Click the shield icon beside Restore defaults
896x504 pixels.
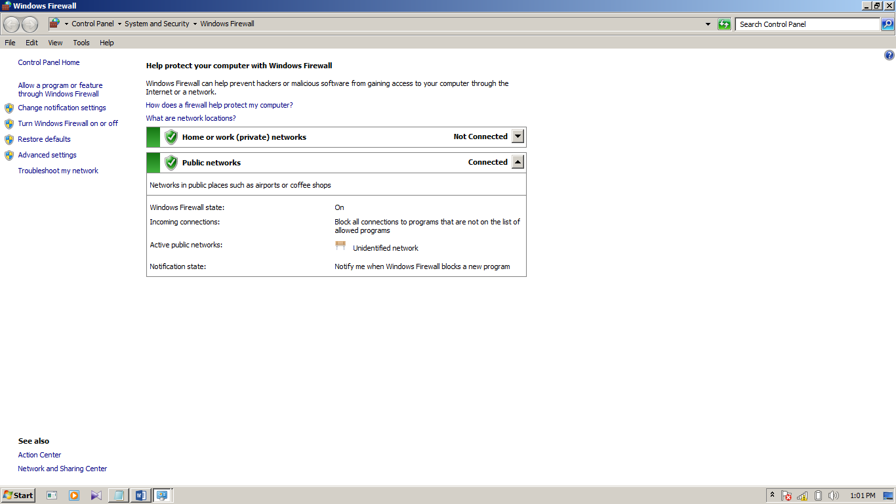(x=9, y=139)
